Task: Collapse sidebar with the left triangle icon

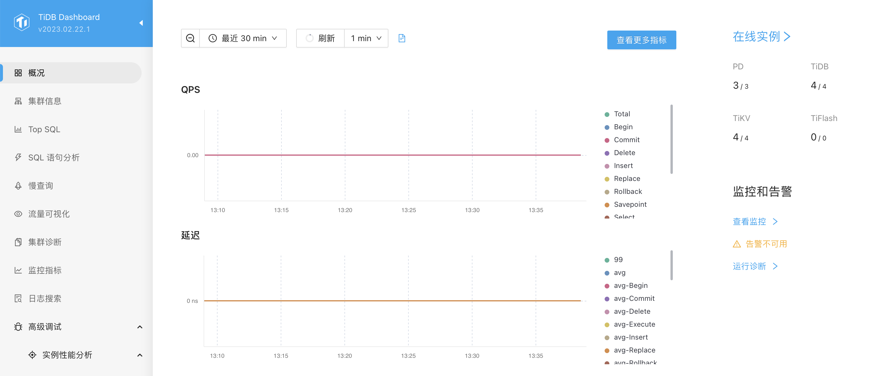Action: 141,23
